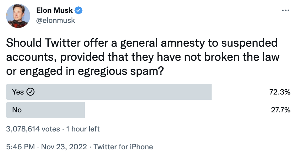The image size is (297, 154).
Task: Click the 27.7% result percentage
Action: pos(281,110)
